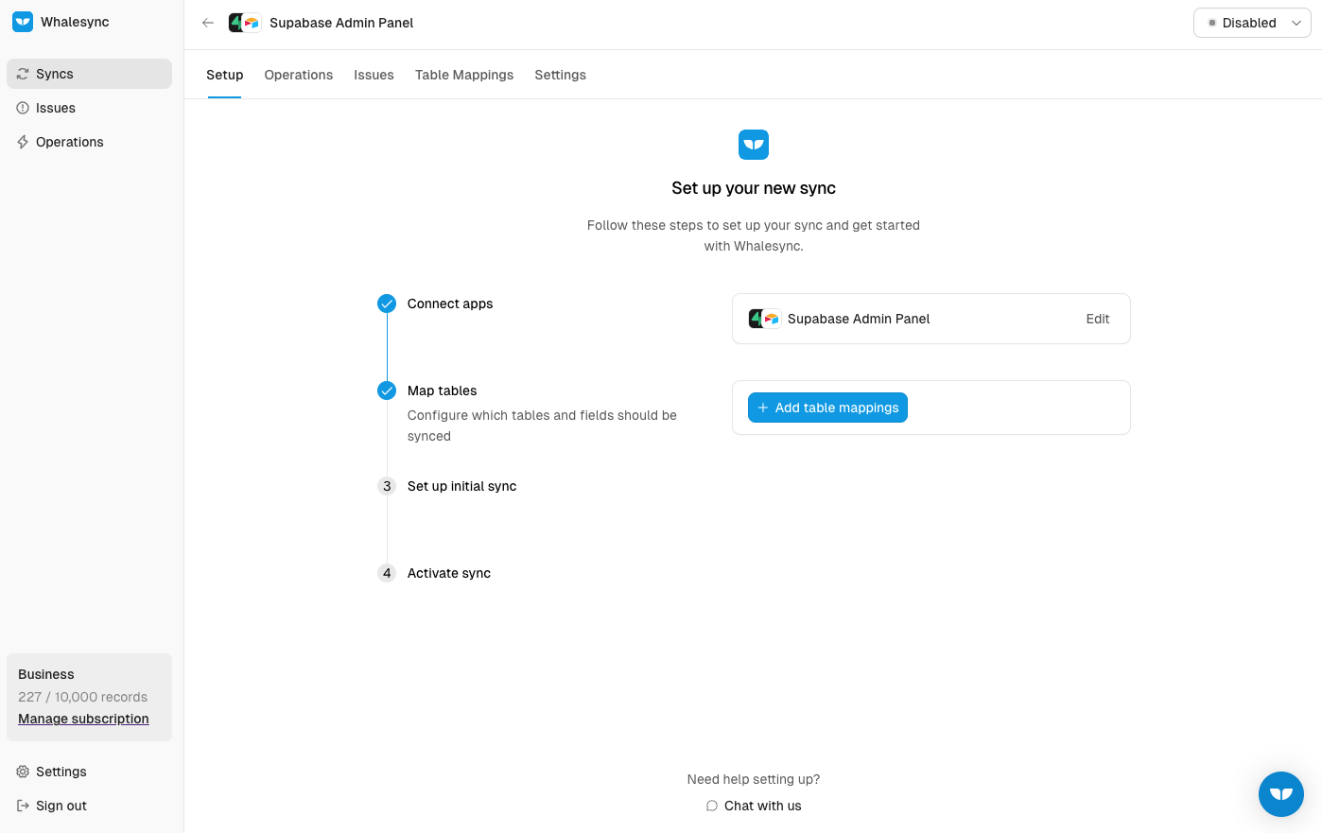
Task: Click the Operations lightning icon in sidebar
Action: [x=22, y=141]
